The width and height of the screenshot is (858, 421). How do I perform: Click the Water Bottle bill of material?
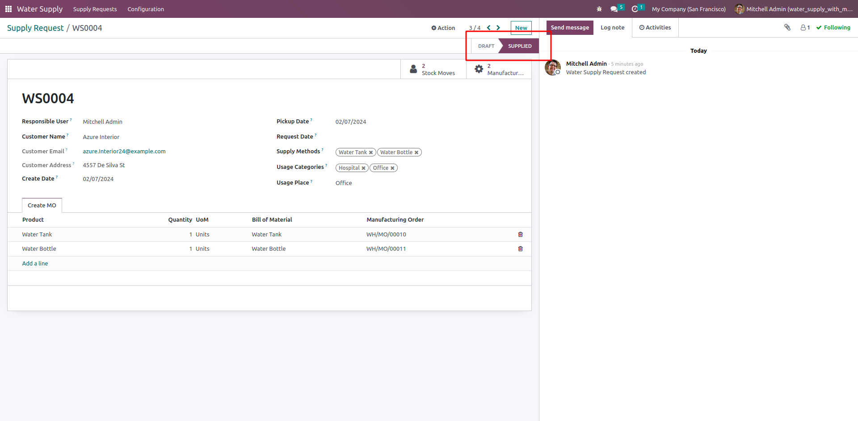click(x=269, y=248)
